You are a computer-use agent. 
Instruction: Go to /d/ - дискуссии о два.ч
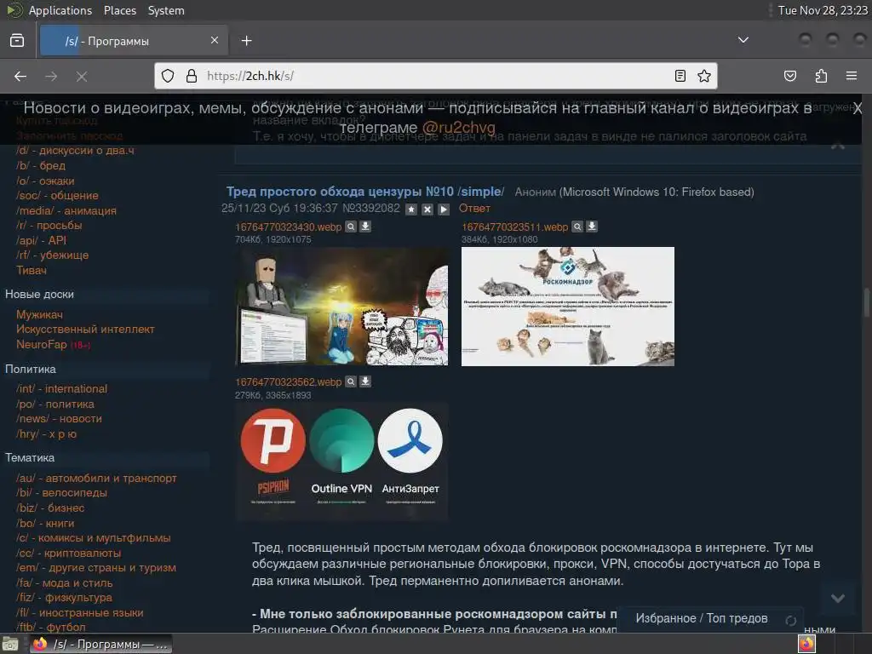tap(75, 150)
